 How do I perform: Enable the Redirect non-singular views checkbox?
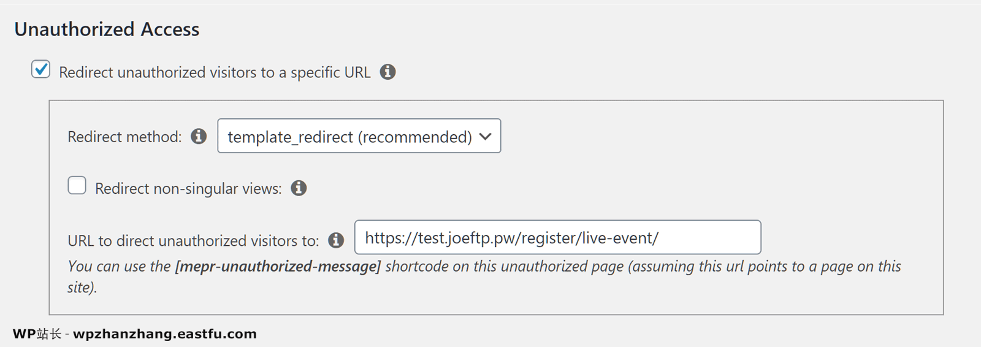(77, 185)
